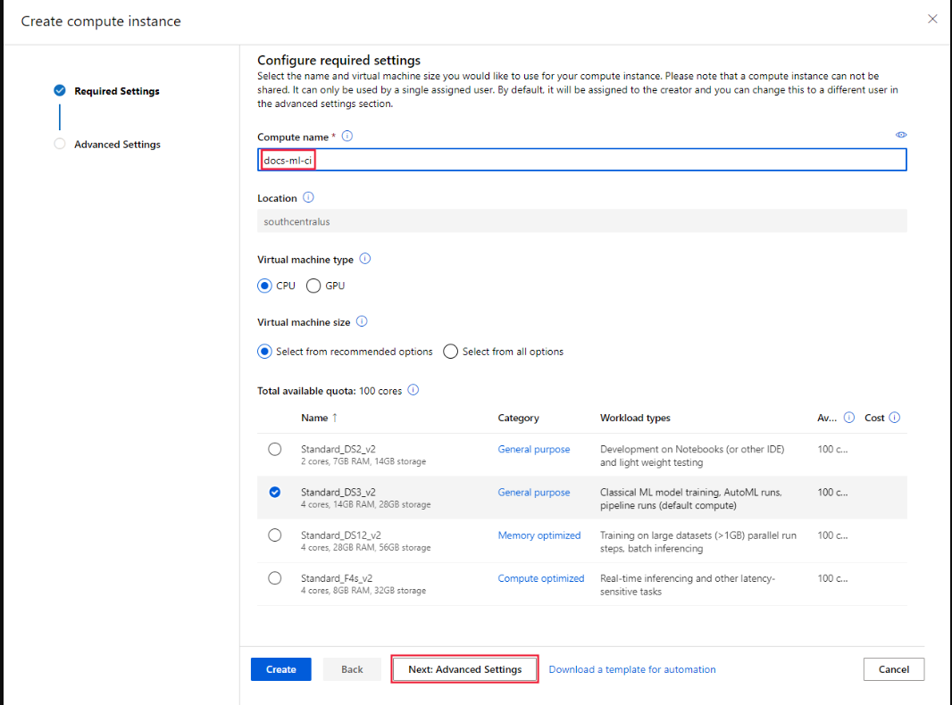Click the Cost column header
Image resolution: width=952 pixels, height=705 pixels.
(874, 418)
